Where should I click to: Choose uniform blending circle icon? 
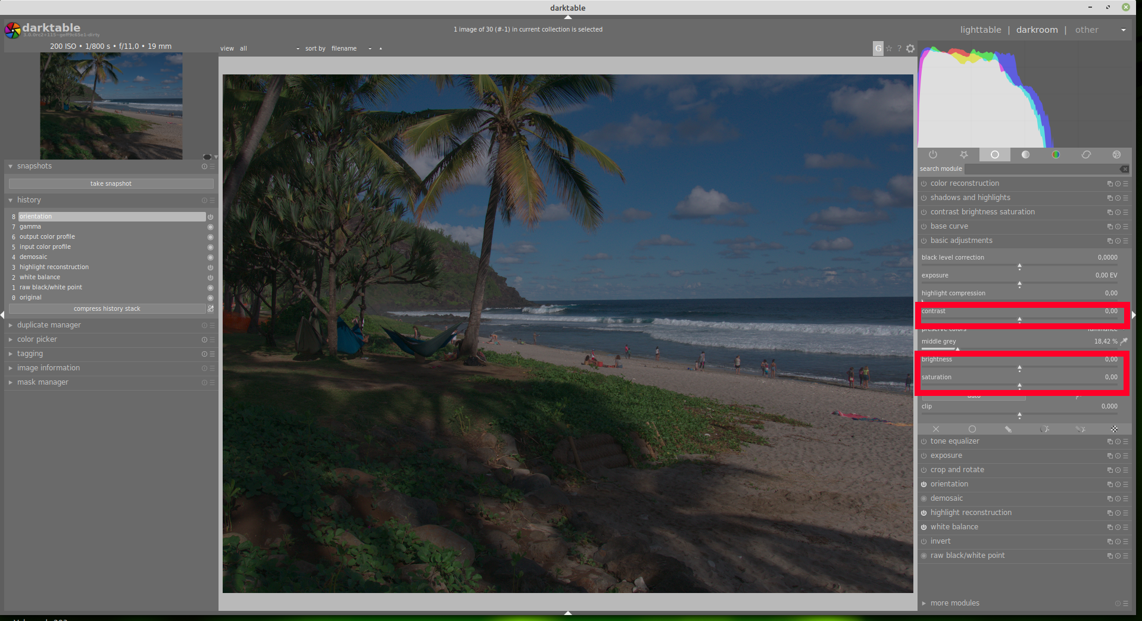point(972,429)
